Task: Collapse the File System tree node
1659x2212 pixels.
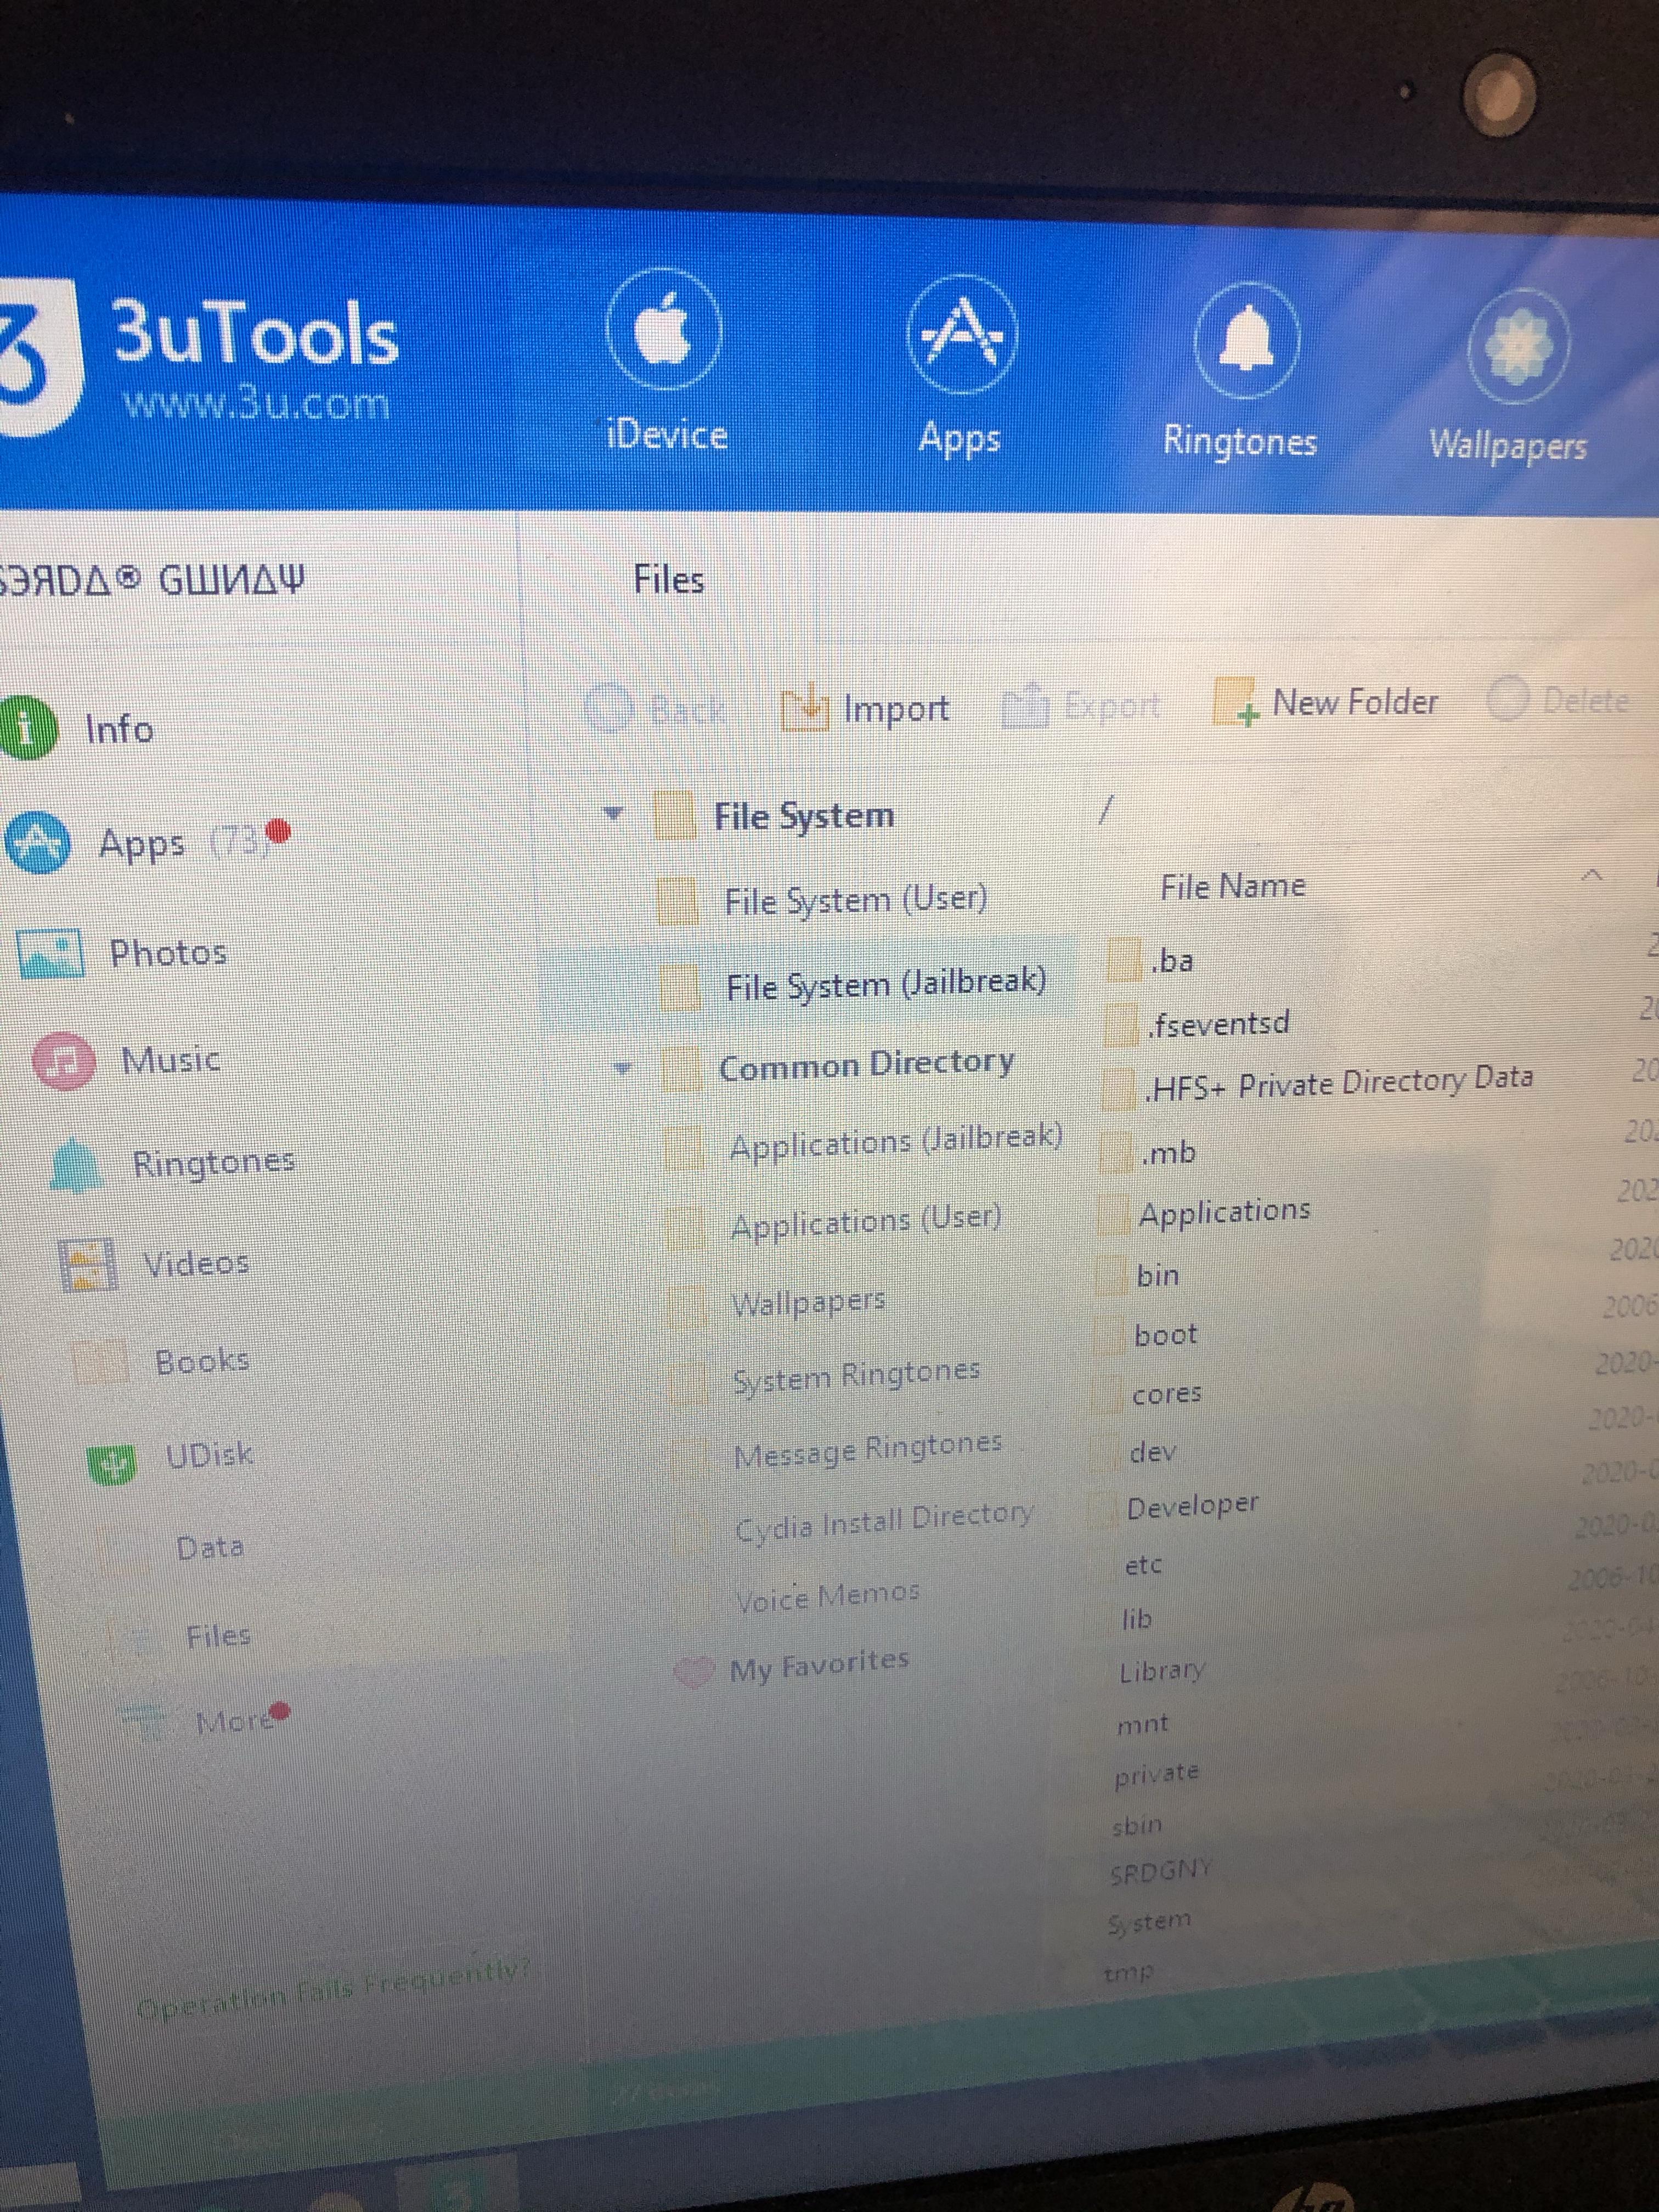Action: (x=613, y=813)
